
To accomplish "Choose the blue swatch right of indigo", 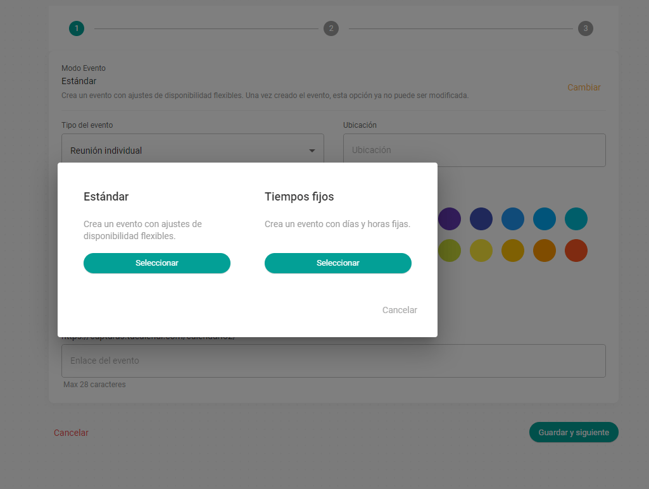I will coord(513,219).
